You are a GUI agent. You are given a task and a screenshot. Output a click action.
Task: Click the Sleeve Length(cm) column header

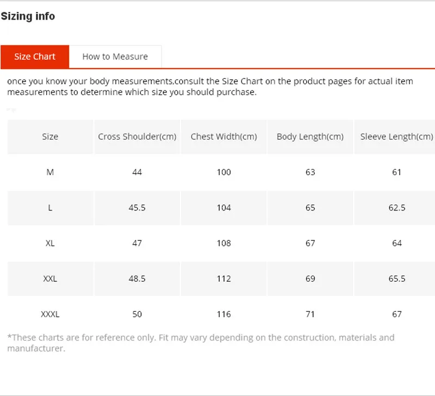coord(396,137)
